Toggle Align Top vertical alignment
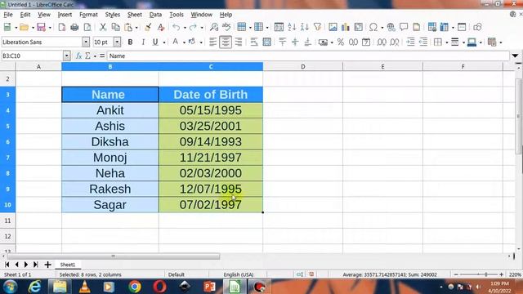Image resolution: width=523 pixels, height=294 pixels. click(x=283, y=42)
